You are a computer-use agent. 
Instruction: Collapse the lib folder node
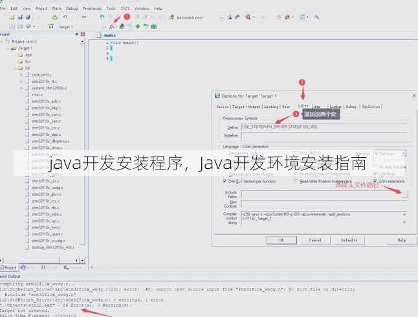point(15,69)
